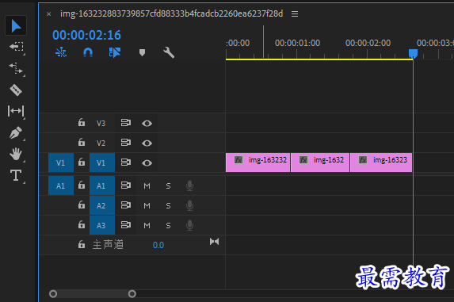
Task: Toggle lock on track A3
Action: [x=82, y=224]
